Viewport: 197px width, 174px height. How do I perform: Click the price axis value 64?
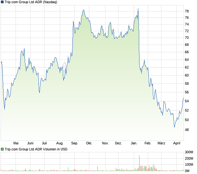tap(187, 60)
